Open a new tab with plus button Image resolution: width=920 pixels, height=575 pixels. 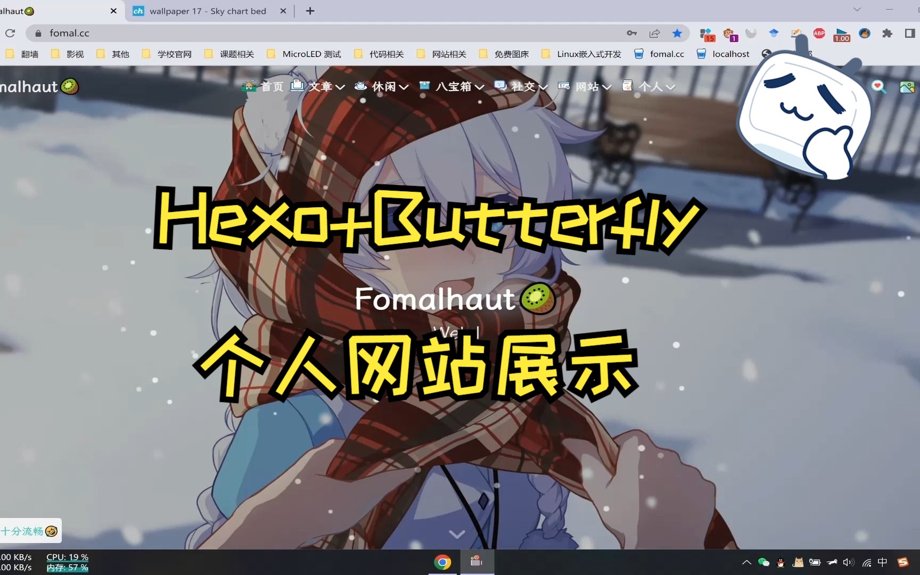click(x=310, y=11)
